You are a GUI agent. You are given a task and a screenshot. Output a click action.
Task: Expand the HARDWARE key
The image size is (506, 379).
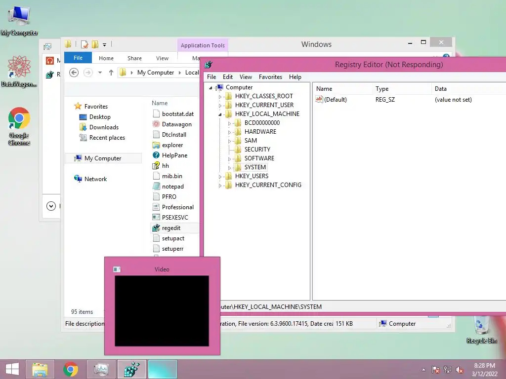click(229, 132)
